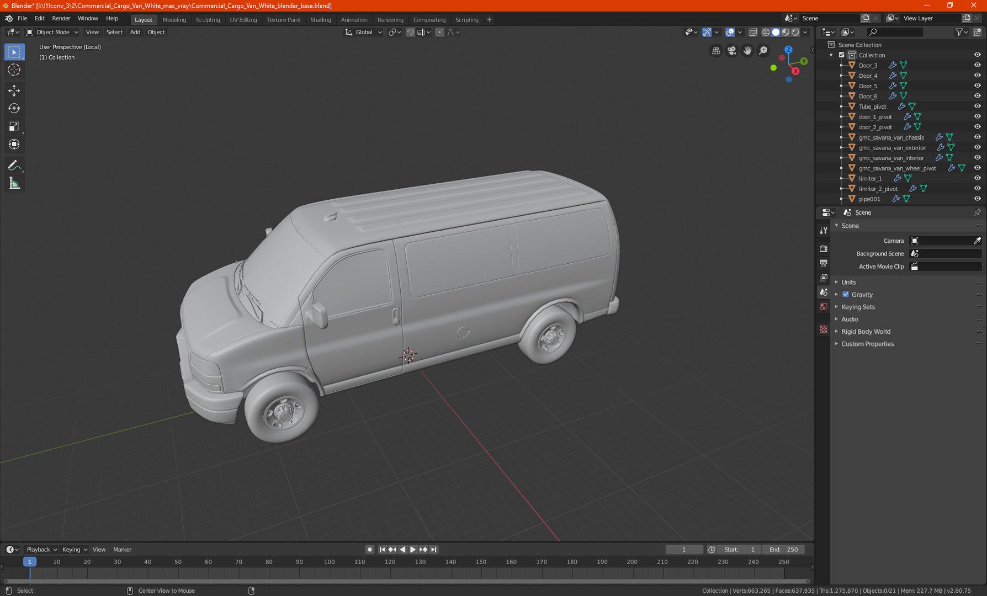The image size is (987, 596).
Task: Activate the 3D Cursor tool
Action: pyautogui.click(x=14, y=70)
